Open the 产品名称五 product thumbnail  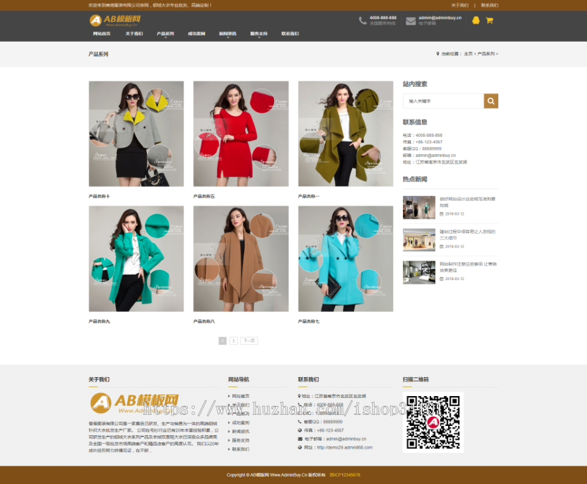pyautogui.click(x=241, y=134)
